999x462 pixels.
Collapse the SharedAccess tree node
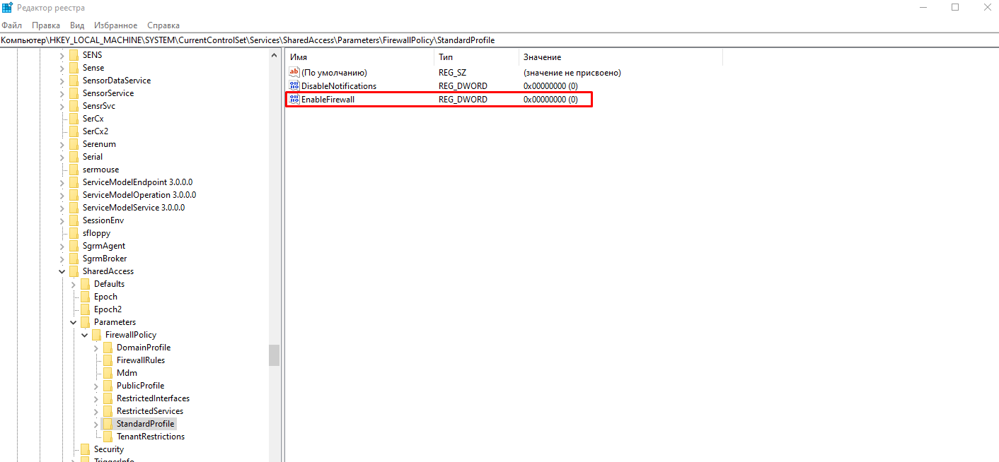pos(62,271)
